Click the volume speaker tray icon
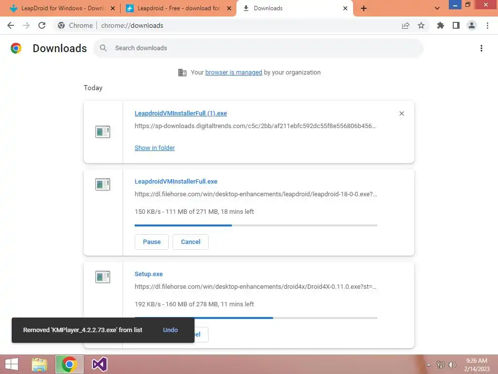The width and height of the screenshot is (498, 374). pos(452,365)
